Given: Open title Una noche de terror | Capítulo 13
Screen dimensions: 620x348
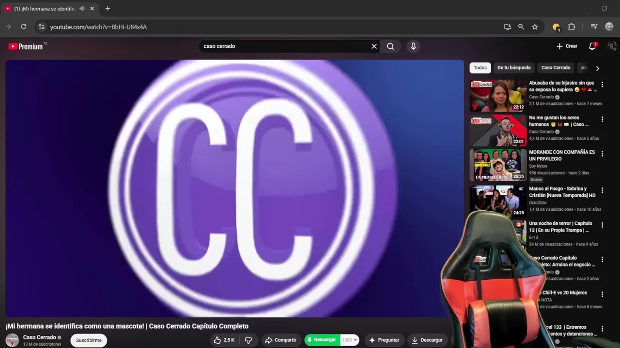Looking at the screenshot, I should coord(561,227).
